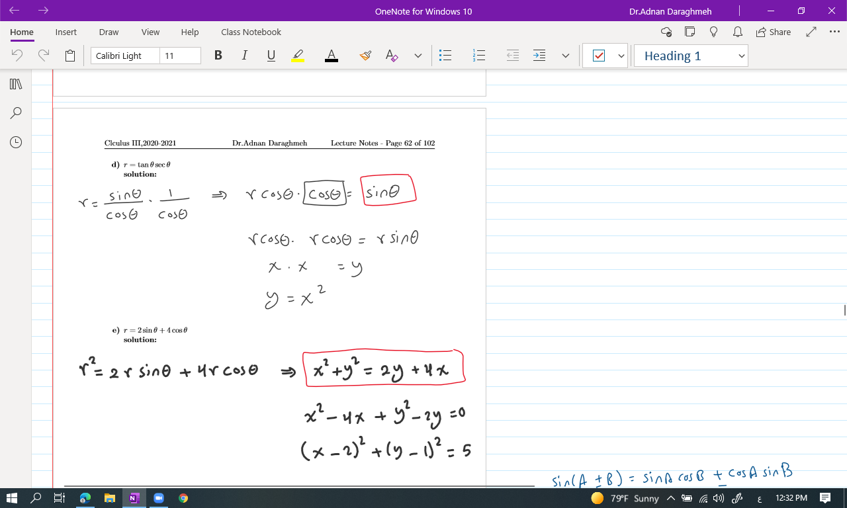
Task: Show recent notes clock icon
Action: [x=16, y=142]
